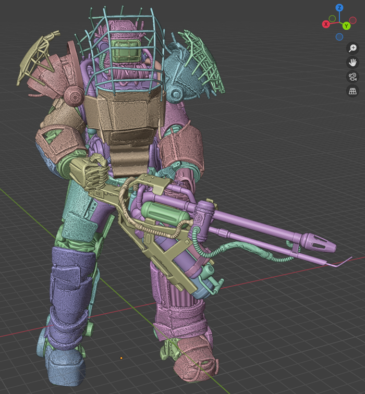Click the blue Z axis gizmo handle
The image size is (365, 394).
pyautogui.click(x=339, y=8)
